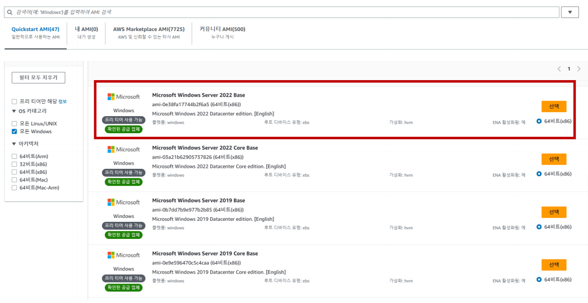
Task: Click Microsoft logo for Windows Server 2019 Core Base
Action: click(x=123, y=255)
